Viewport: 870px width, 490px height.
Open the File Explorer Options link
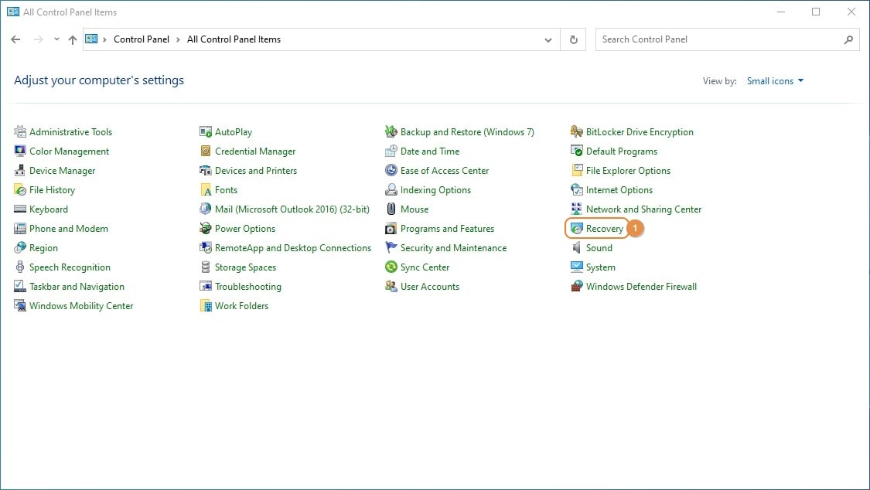tap(628, 171)
